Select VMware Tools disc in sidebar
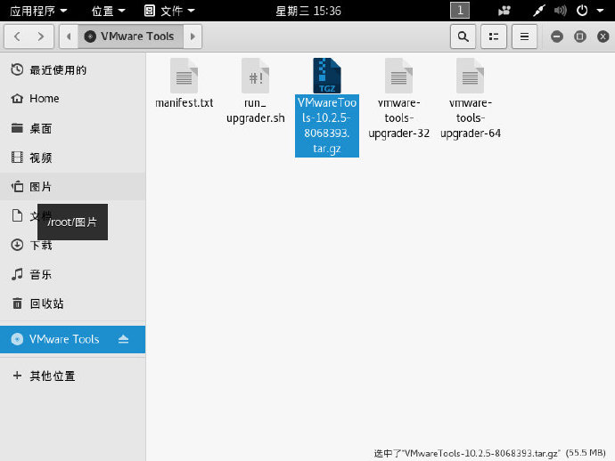 pyautogui.click(x=72, y=339)
